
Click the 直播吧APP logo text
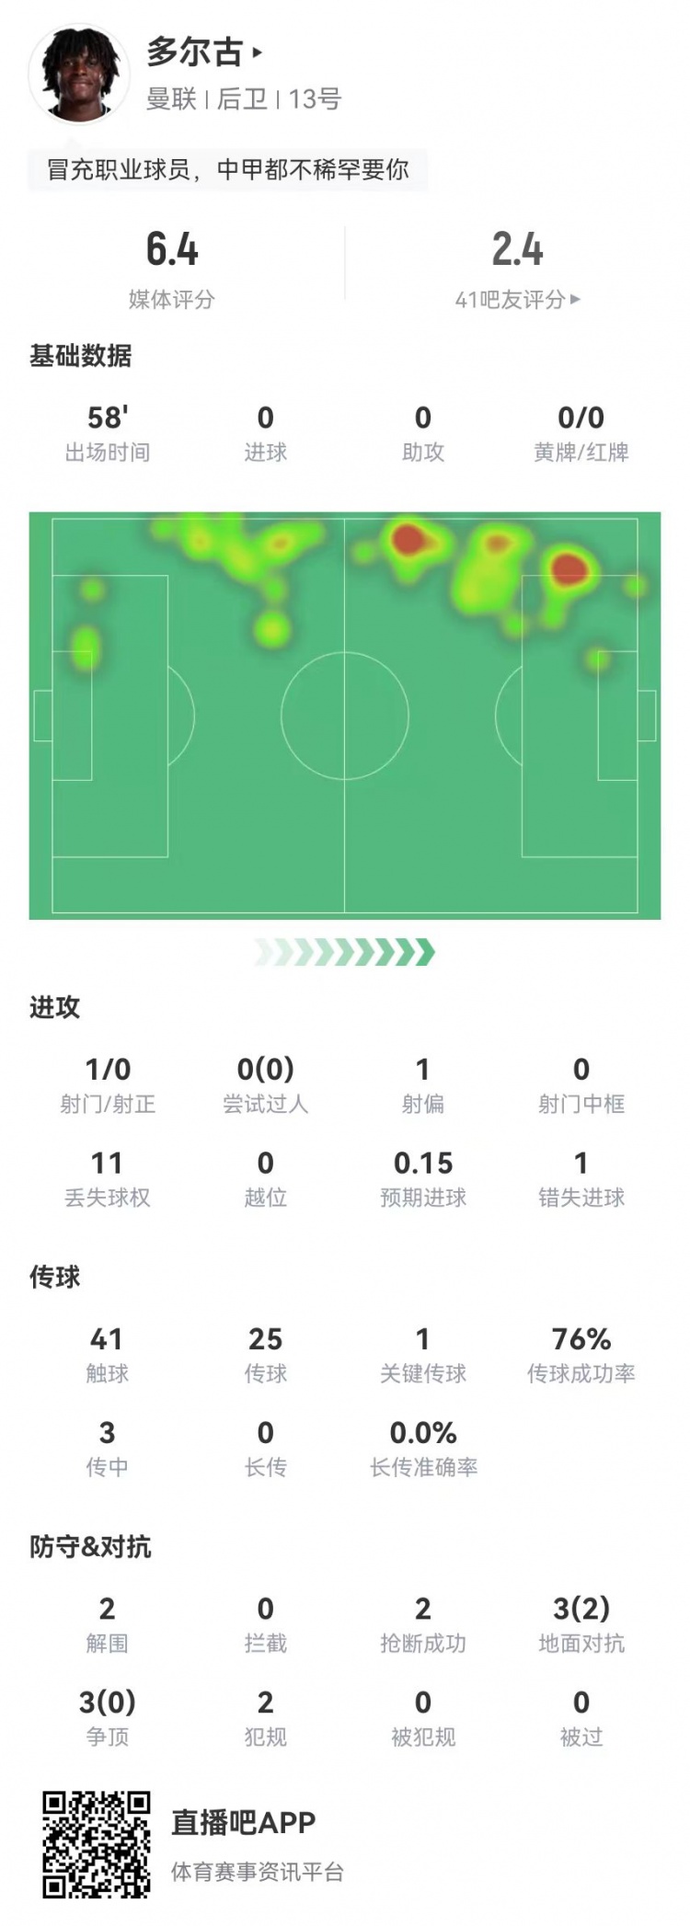point(244,1822)
